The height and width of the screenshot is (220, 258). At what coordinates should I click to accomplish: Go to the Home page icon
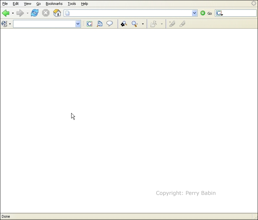point(57,13)
